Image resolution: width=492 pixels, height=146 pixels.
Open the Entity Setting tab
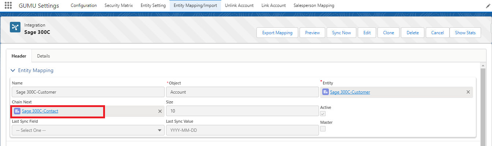tap(153, 5)
